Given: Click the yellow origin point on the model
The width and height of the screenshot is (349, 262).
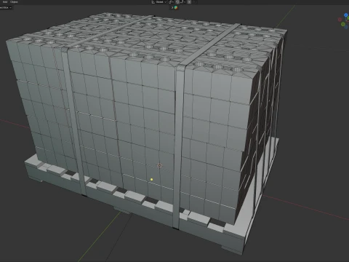Looking at the screenshot, I should click(151, 180).
